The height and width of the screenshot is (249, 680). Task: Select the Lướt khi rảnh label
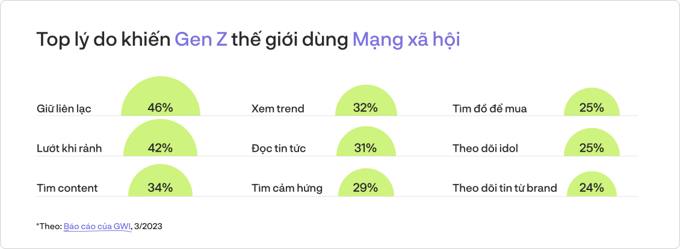click(x=69, y=149)
